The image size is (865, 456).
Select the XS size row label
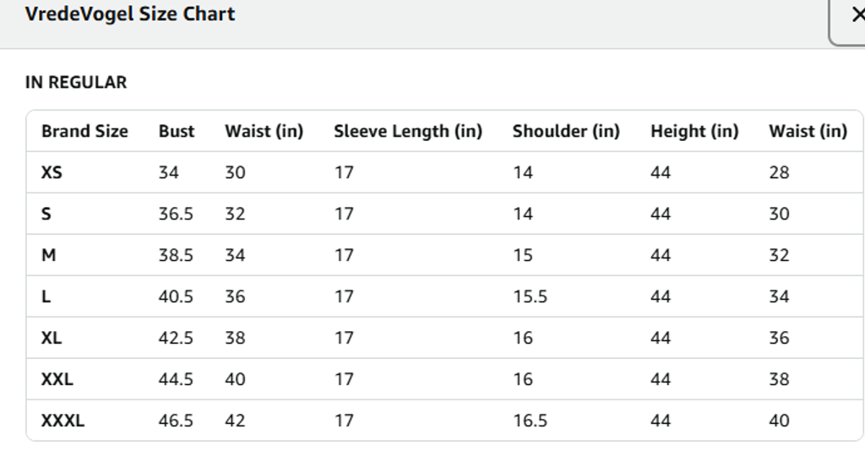tap(52, 172)
